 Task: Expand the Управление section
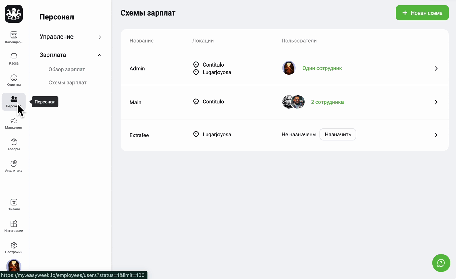pos(70,37)
